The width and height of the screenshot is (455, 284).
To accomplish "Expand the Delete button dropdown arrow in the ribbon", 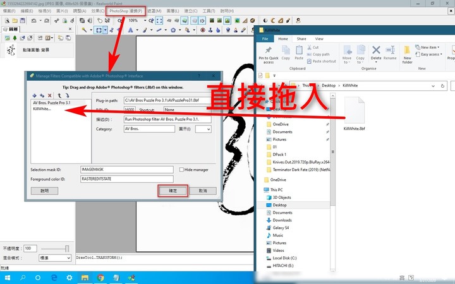I will 376,62.
